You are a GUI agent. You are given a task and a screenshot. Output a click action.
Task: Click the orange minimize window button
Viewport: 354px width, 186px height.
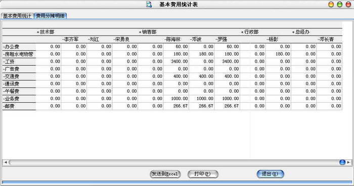pyautogui.click(x=331, y=5)
